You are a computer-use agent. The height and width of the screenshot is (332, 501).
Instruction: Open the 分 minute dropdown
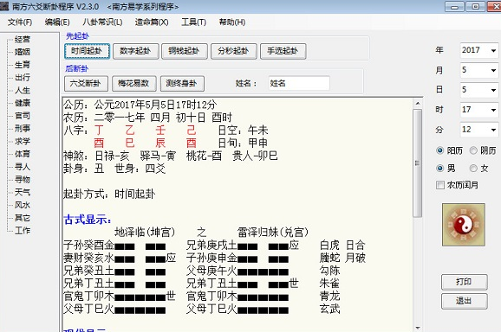pyautogui.click(x=493, y=130)
